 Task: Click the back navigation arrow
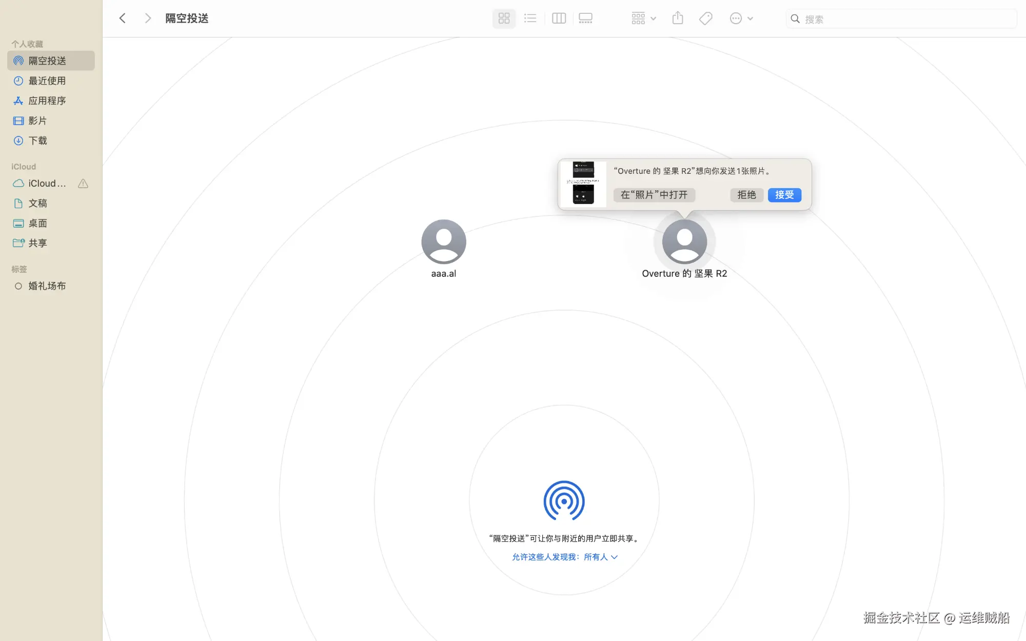[x=123, y=18]
